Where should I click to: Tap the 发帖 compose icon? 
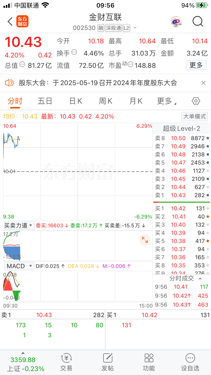point(108,358)
